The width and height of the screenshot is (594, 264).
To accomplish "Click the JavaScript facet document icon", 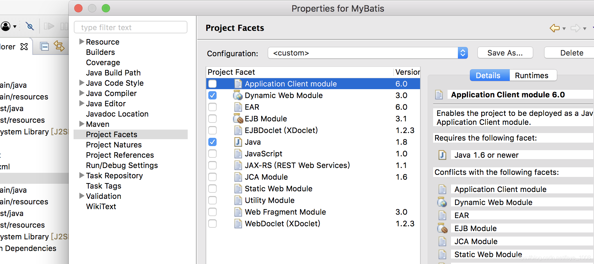I will click(238, 154).
